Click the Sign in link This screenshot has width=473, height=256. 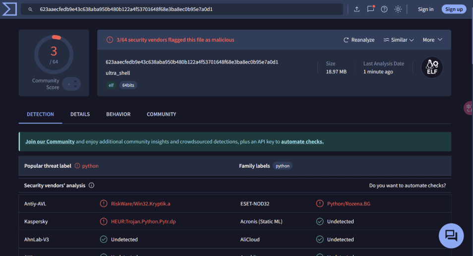point(425,9)
